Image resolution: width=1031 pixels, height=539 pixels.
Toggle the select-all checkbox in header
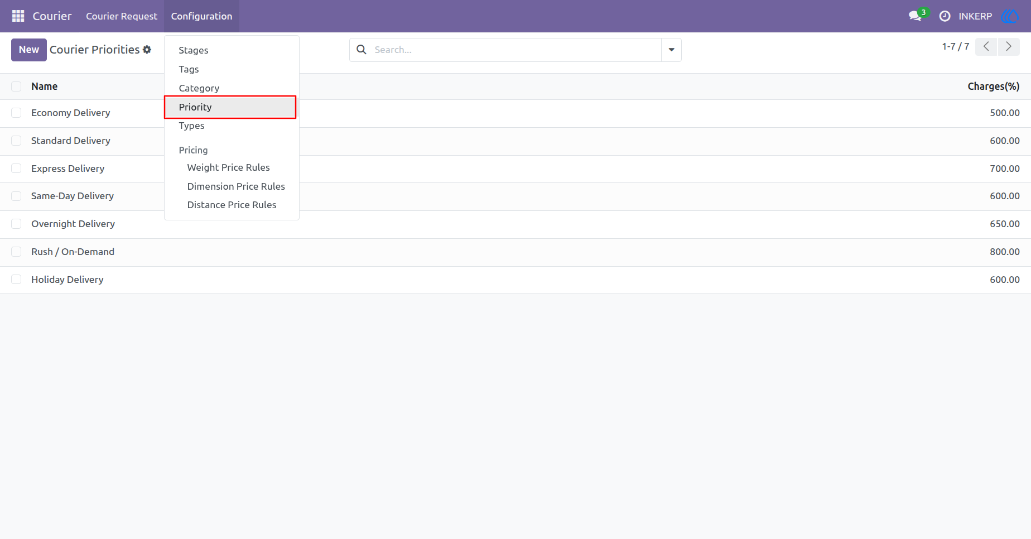tap(16, 86)
